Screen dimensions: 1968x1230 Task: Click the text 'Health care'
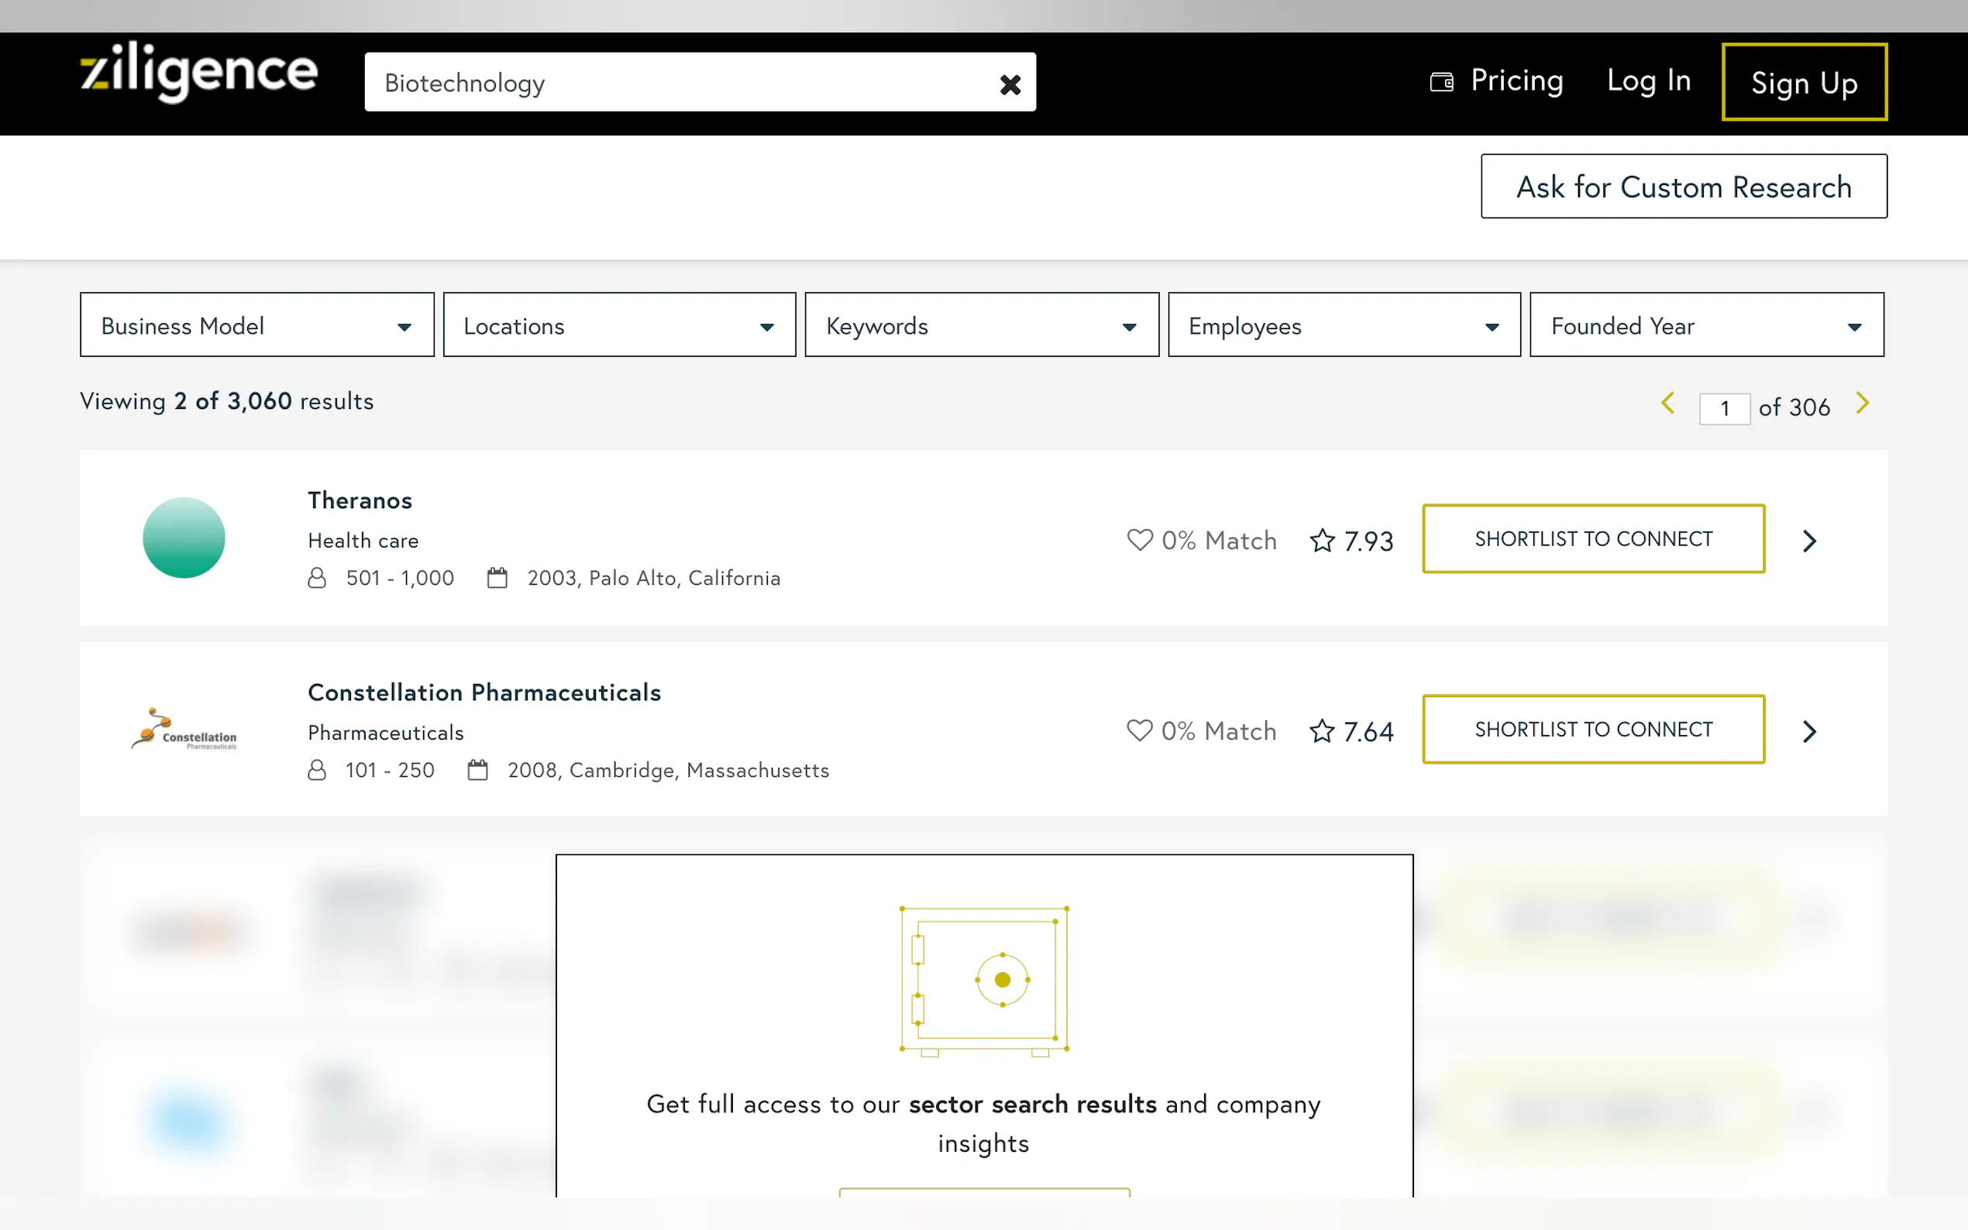[363, 540]
